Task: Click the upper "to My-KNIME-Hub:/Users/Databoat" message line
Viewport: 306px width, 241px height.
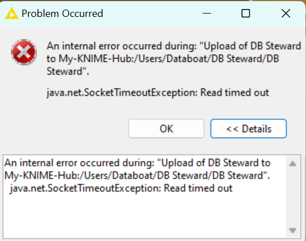Action: [x=163, y=59]
